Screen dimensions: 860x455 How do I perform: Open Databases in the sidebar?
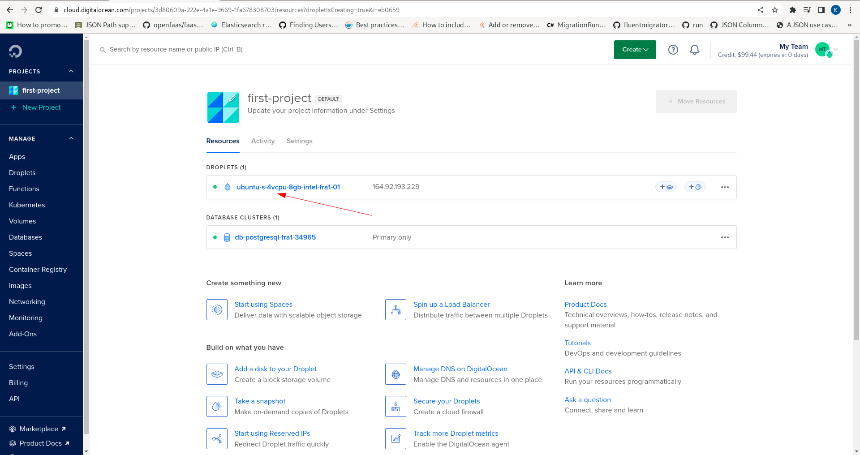pyautogui.click(x=26, y=237)
